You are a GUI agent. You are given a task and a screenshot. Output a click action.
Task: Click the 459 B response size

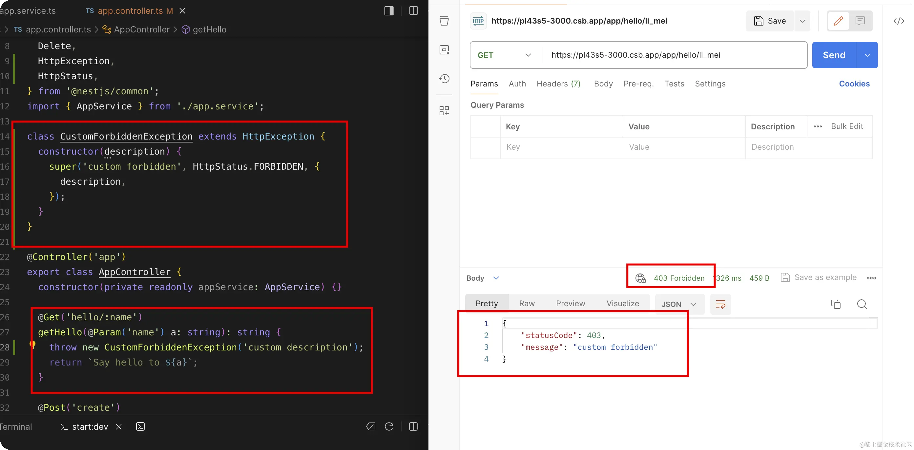[x=759, y=278]
